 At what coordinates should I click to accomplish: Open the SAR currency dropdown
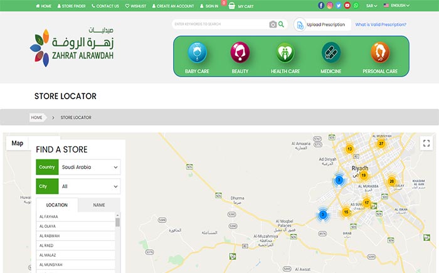[x=371, y=6]
